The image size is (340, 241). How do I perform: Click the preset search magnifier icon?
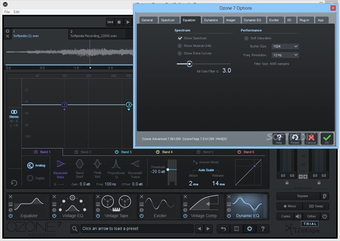pos(75,229)
